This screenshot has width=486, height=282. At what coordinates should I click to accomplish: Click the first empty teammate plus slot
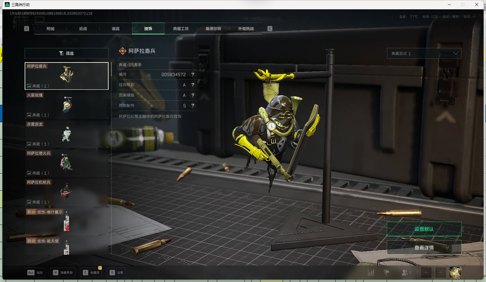[x=426, y=273]
